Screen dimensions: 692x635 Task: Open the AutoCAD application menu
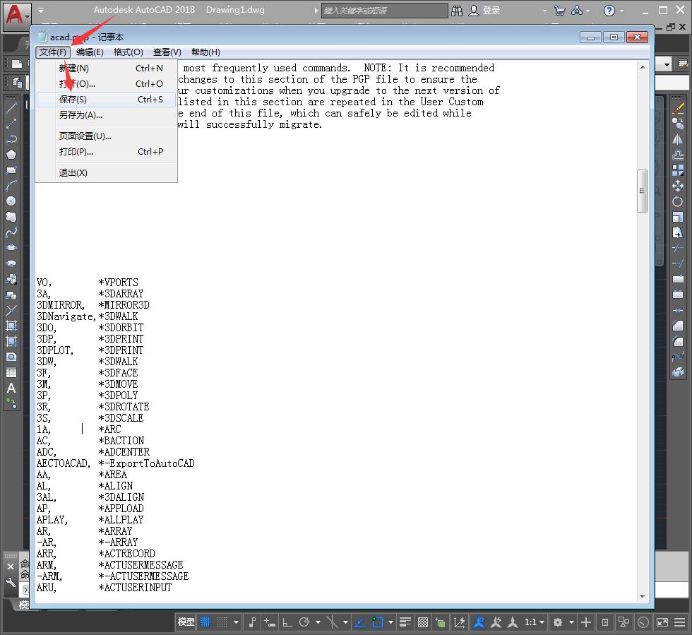[x=17, y=16]
